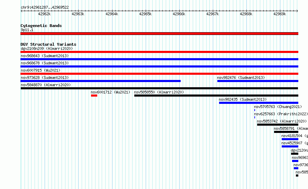Image resolution: width=308 pixels, height=189 pixels.
Task: Click the 9p11.1 band label
Action: click(x=27, y=30)
